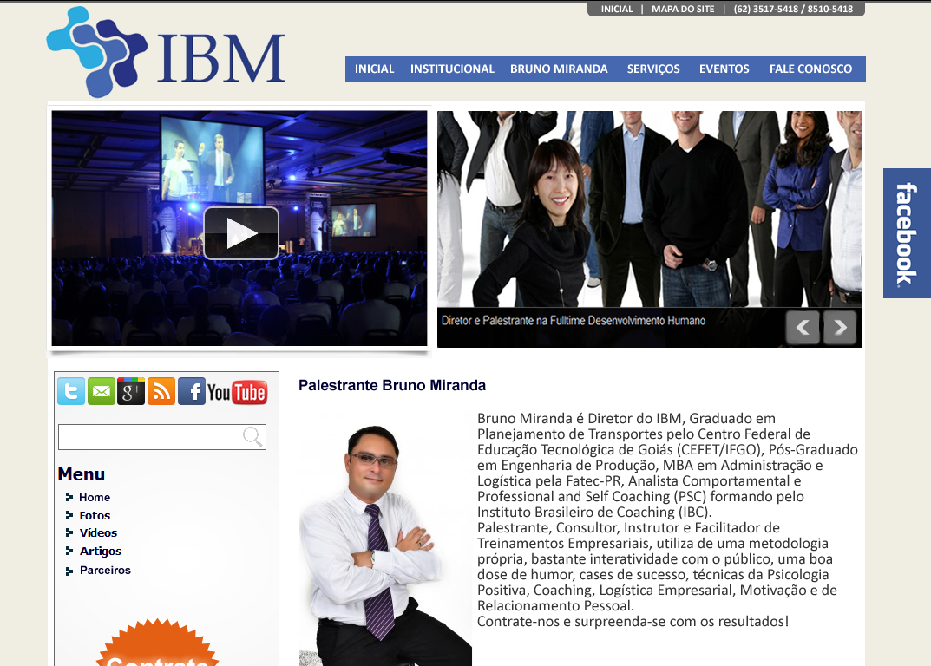Click the Palestrante Bruno Miranda heading
This screenshot has width=931, height=666.
(392, 385)
